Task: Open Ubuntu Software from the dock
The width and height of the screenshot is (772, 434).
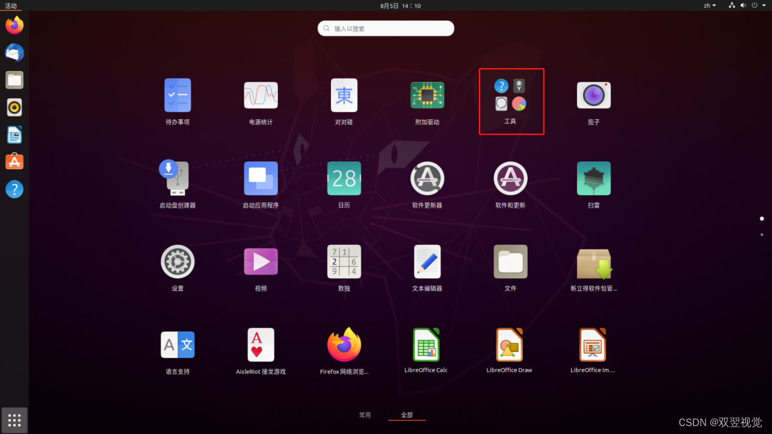Action: click(x=15, y=162)
